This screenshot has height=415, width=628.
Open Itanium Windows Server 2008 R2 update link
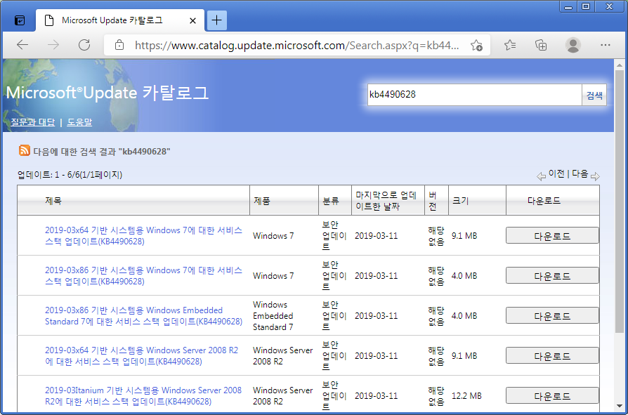pos(143,396)
